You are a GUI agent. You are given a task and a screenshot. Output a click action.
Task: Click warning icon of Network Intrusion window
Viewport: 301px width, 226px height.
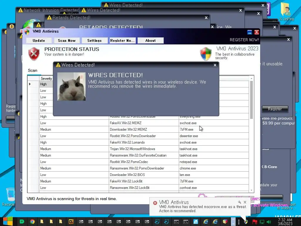21,10
